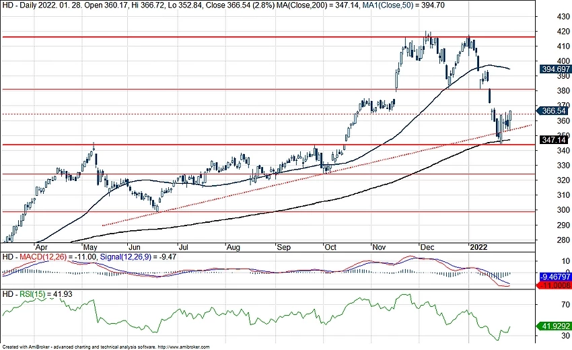Click the 310 price axis label
Viewport: 572px width, 350px height.
563,195
